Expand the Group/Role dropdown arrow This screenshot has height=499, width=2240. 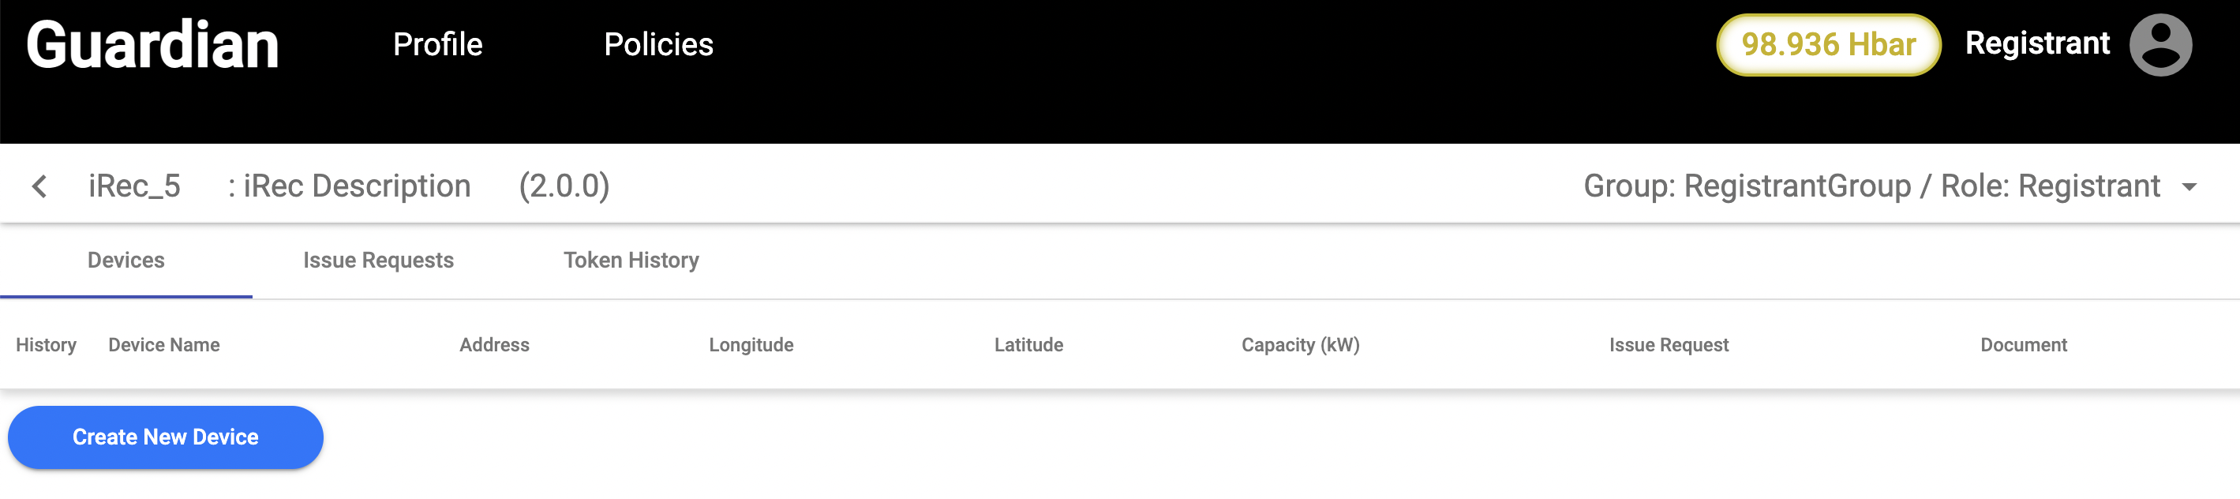pyautogui.click(x=2189, y=187)
